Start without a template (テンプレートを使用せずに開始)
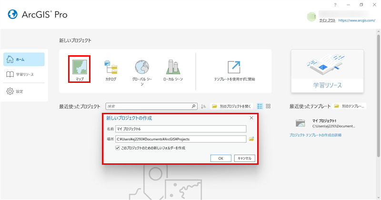Screen dimensions: 381x200 [234, 70]
